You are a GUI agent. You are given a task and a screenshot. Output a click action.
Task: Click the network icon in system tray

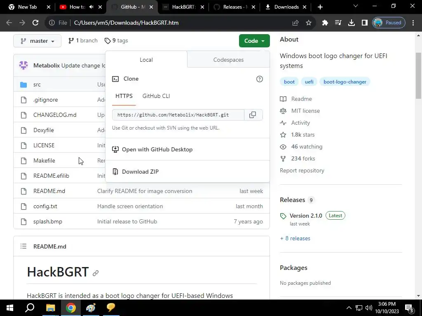pyautogui.click(x=359, y=308)
